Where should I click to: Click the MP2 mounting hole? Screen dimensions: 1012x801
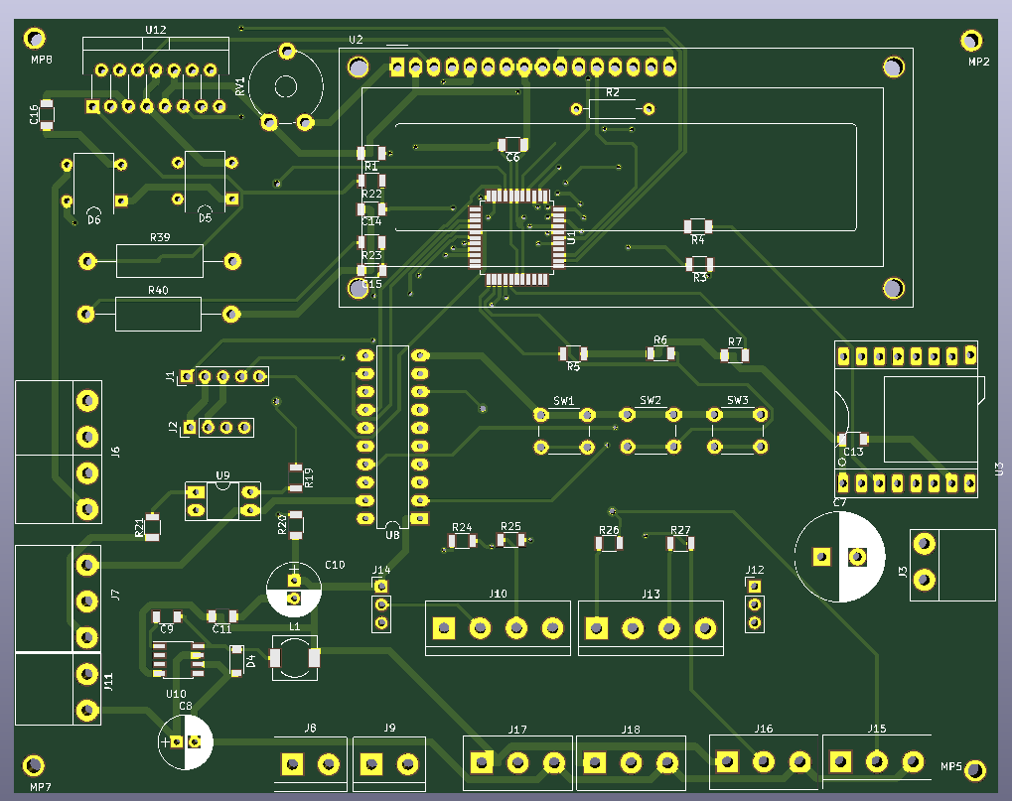click(x=970, y=41)
